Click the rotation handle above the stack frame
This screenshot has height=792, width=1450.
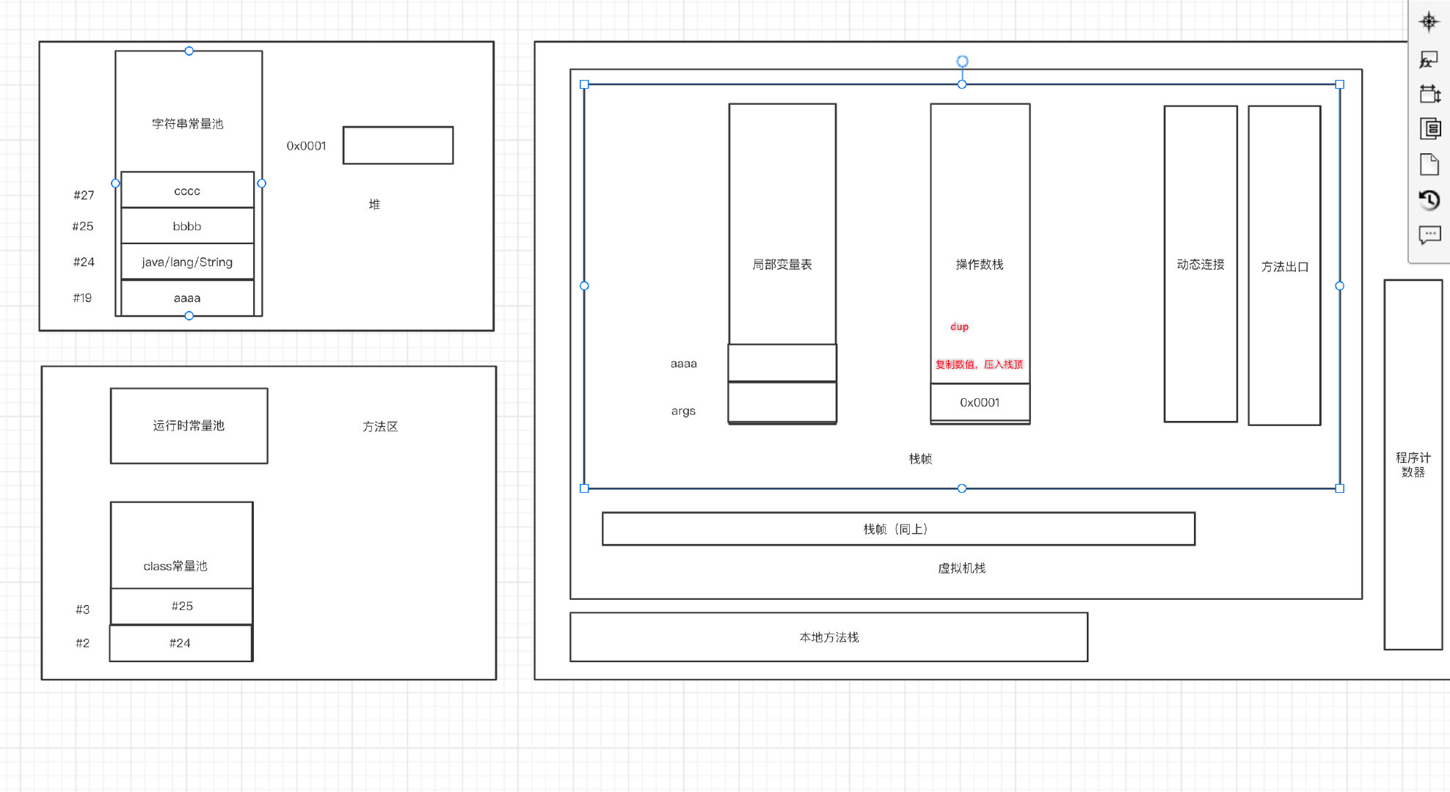coord(962,62)
